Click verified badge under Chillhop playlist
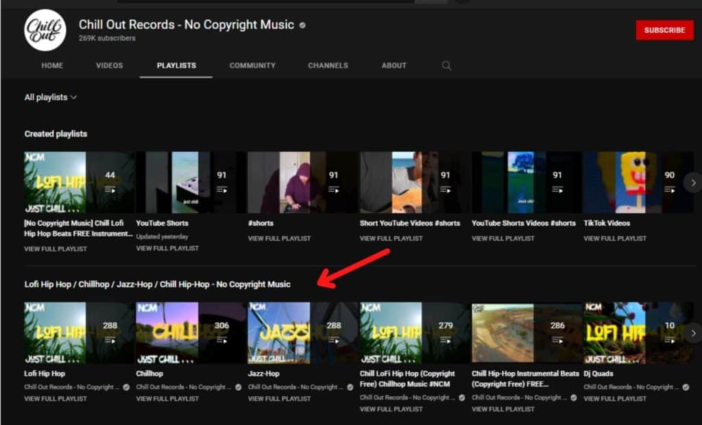Screen dimensions: 702x425 (238, 387)
